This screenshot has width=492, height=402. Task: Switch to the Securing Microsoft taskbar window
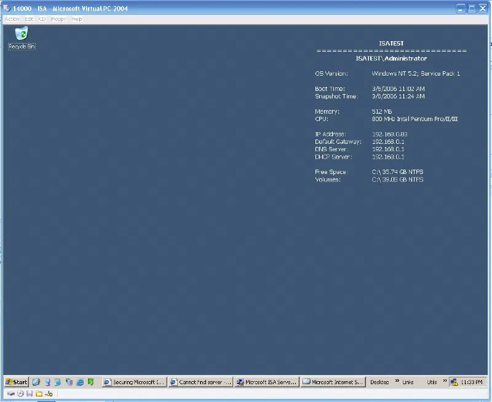click(134, 382)
